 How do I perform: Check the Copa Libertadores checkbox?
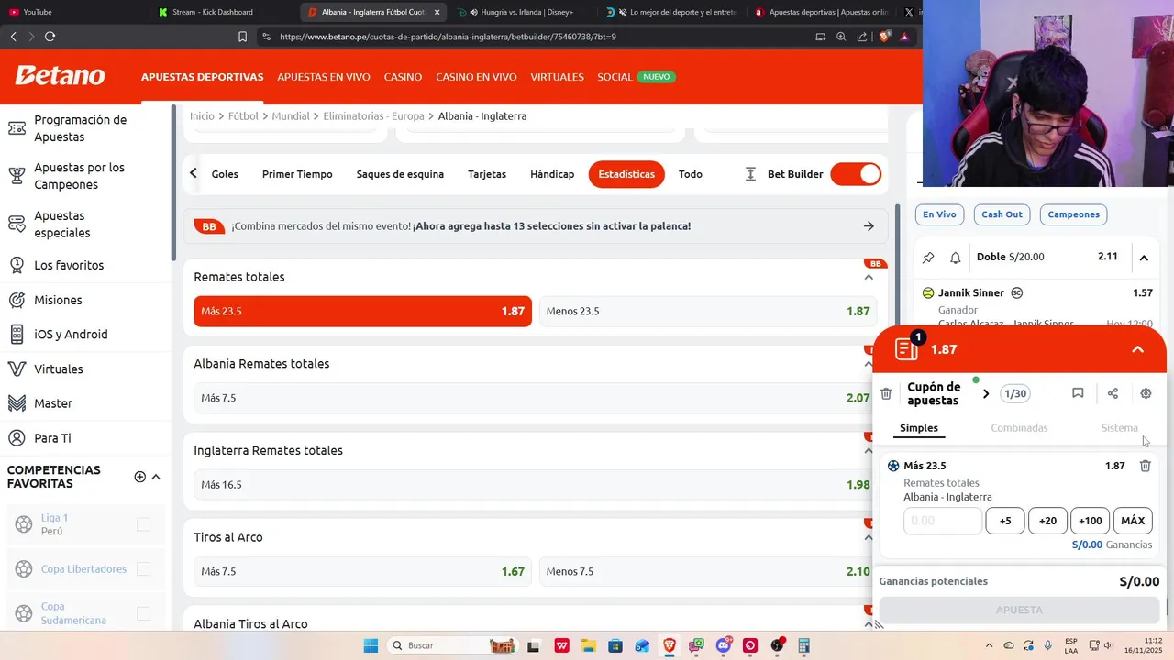[x=143, y=569]
